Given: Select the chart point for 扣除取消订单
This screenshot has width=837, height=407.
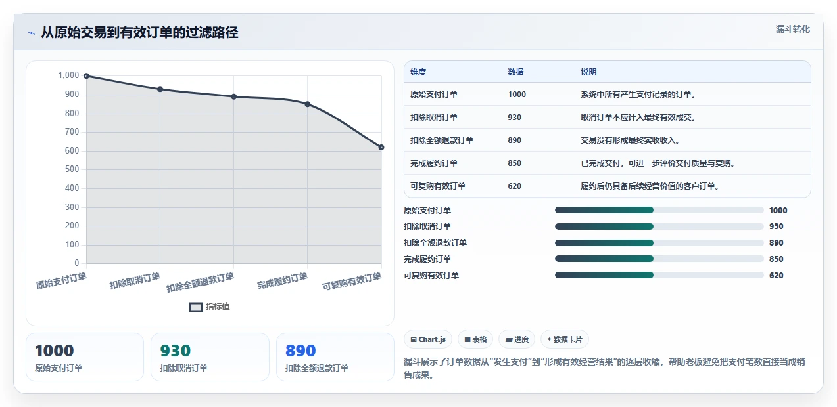Looking at the screenshot, I should [160, 89].
